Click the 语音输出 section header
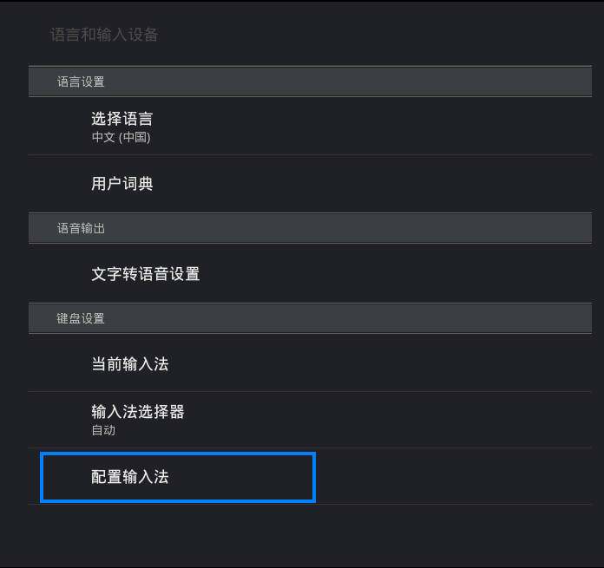 pos(81,228)
